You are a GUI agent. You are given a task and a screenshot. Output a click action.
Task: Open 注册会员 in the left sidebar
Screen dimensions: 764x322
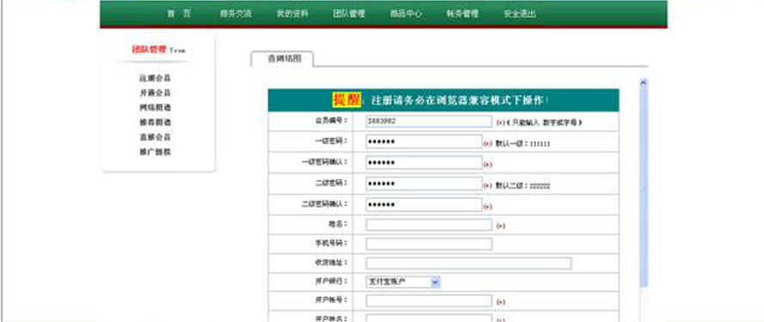point(155,78)
